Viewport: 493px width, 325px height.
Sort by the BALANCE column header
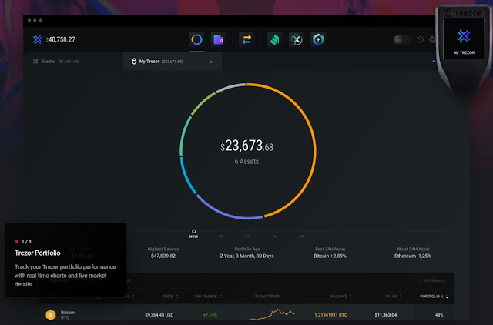[x=341, y=297]
